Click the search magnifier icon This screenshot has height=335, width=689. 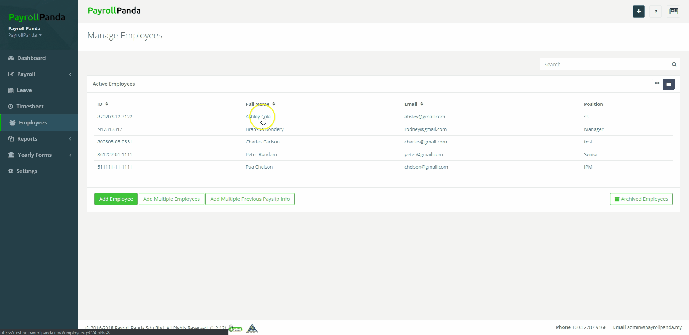tap(674, 65)
